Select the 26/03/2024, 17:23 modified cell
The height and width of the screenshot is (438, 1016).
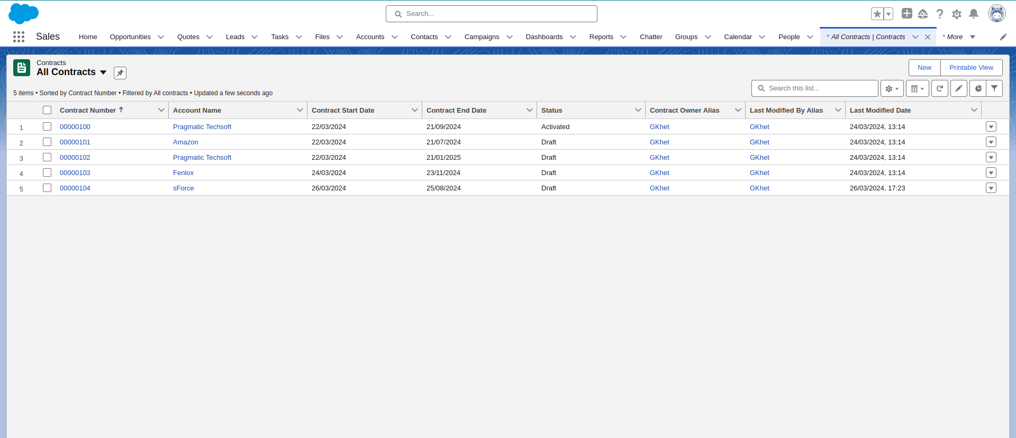click(x=877, y=188)
